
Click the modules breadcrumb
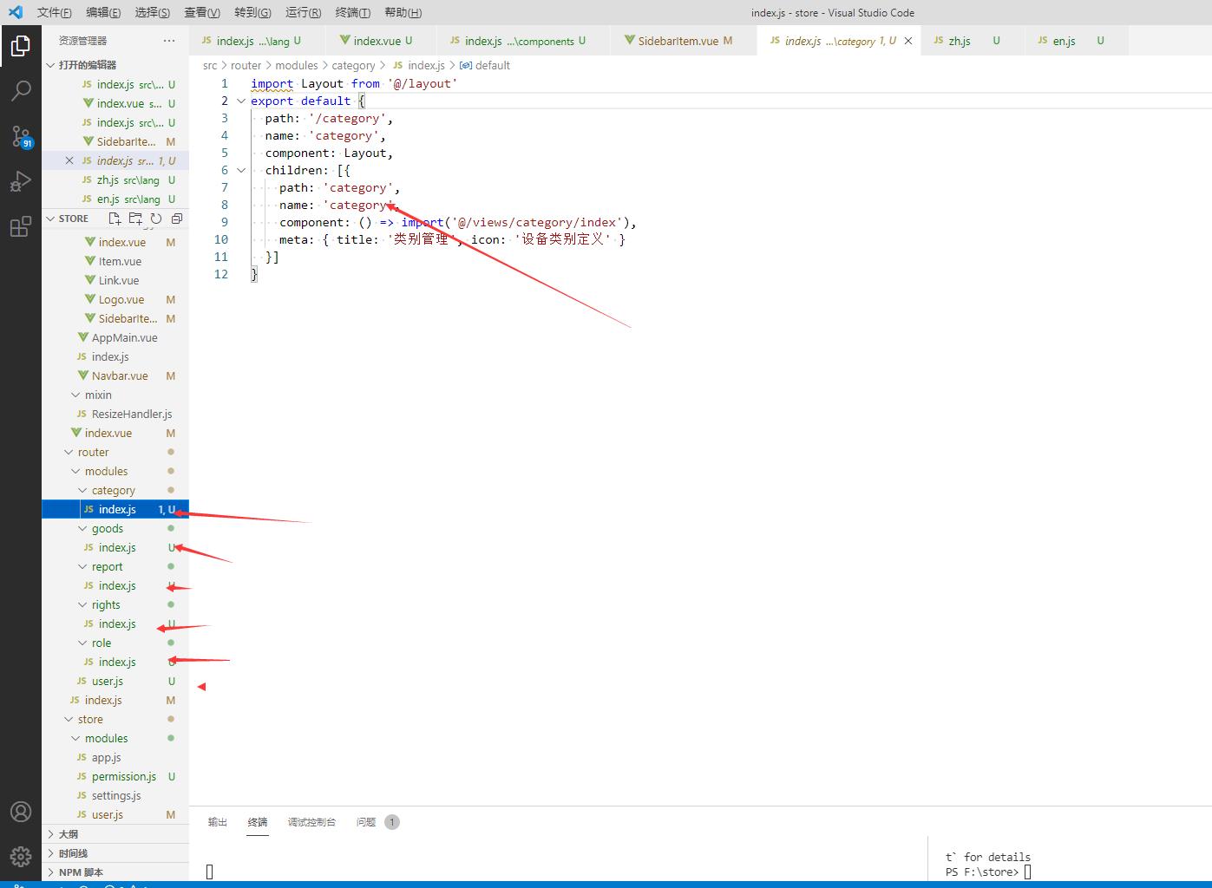click(297, 65)
